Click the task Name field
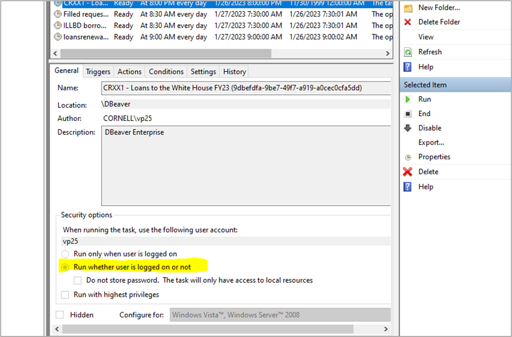 pos(246,88)
